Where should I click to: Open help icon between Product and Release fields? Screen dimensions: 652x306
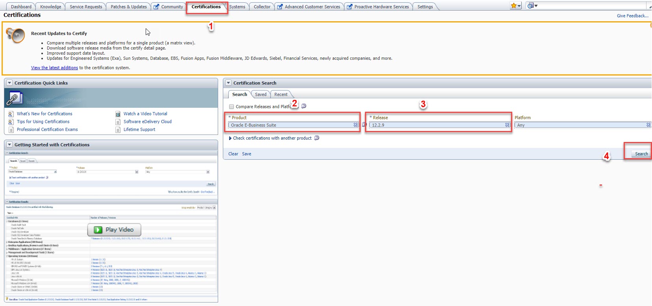point(364,125)
